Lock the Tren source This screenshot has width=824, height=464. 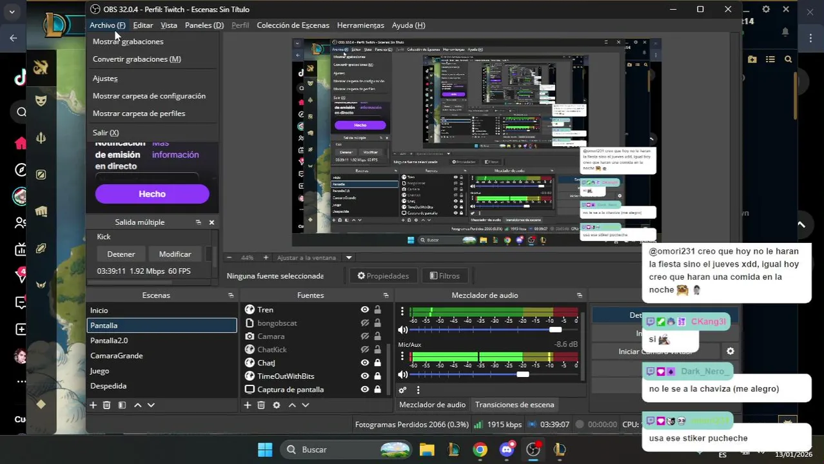377,310
